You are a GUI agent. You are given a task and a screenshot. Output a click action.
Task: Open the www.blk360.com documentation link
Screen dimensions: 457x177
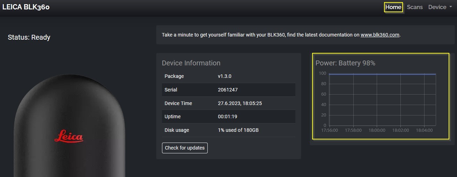click(x=380, y=35)
